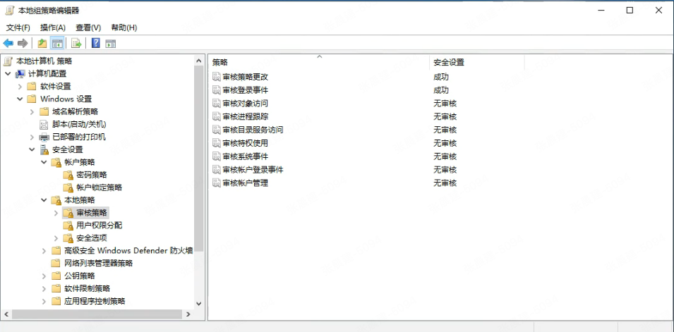The image size is (674, 332).
Task: Open the 查看(V) menu
Action: pos(88,27)
